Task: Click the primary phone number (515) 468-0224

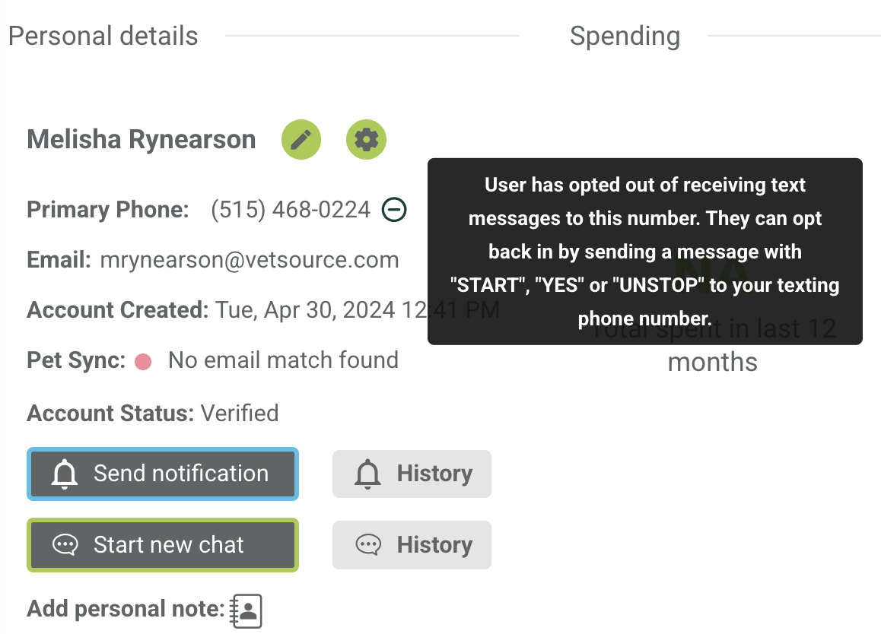Action: [291, 209]
